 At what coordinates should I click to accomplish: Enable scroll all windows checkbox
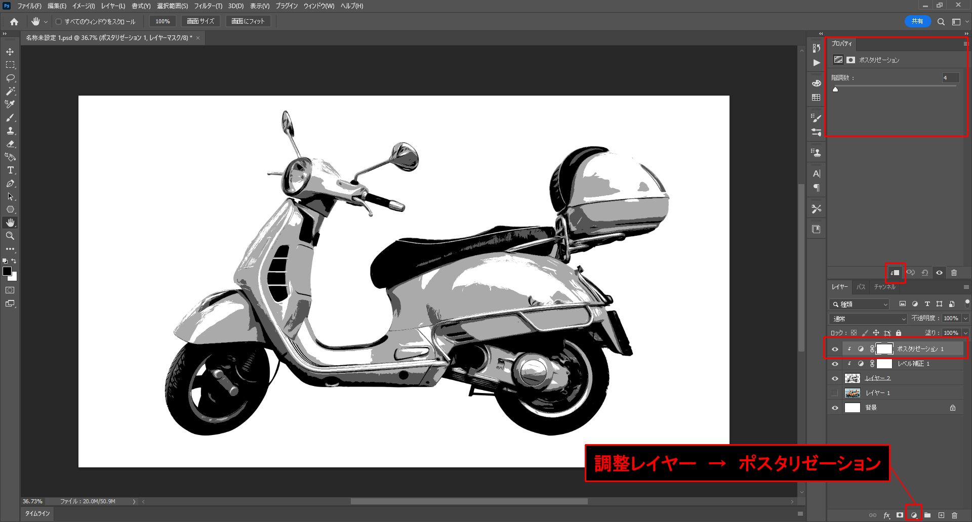click(59, 22)
